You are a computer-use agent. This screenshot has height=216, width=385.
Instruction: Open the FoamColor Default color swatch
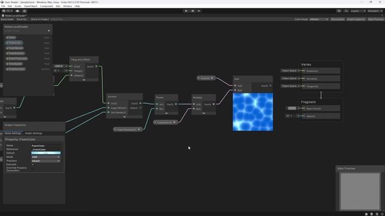tap(46, 153)
